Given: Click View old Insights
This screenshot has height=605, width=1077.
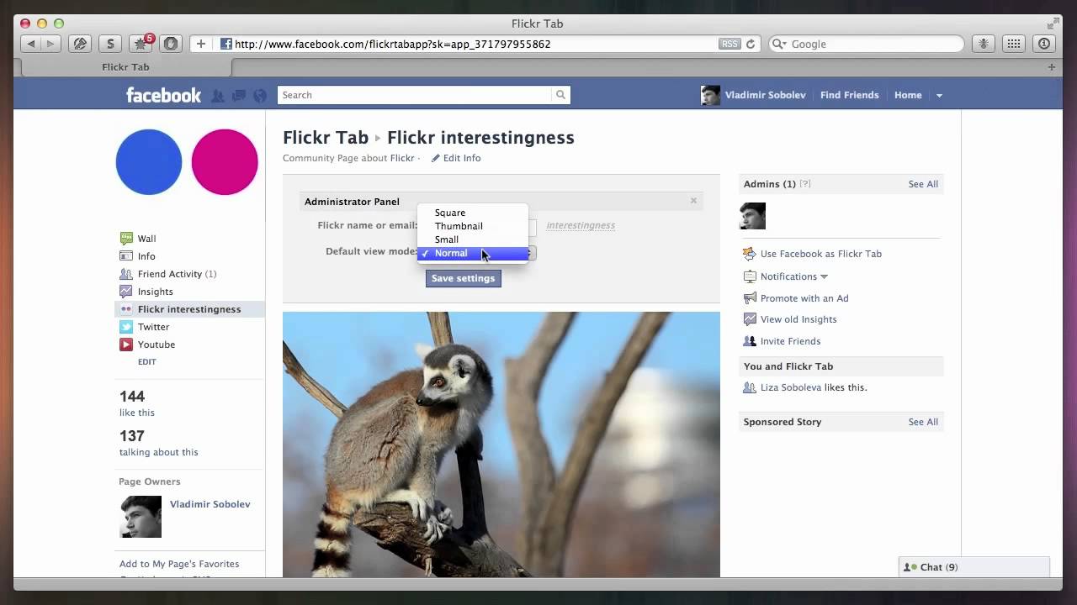Looking at the screenshot, I should [798, 319].
